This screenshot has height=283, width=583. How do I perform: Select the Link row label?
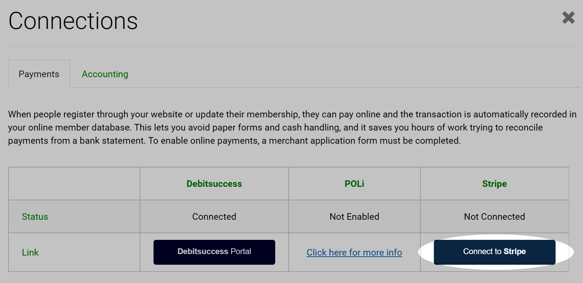(30, 252)
